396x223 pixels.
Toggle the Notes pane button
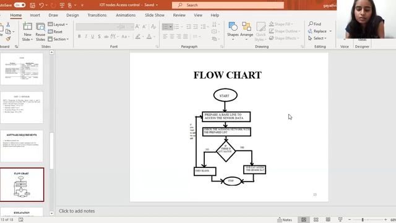[285, 220]
